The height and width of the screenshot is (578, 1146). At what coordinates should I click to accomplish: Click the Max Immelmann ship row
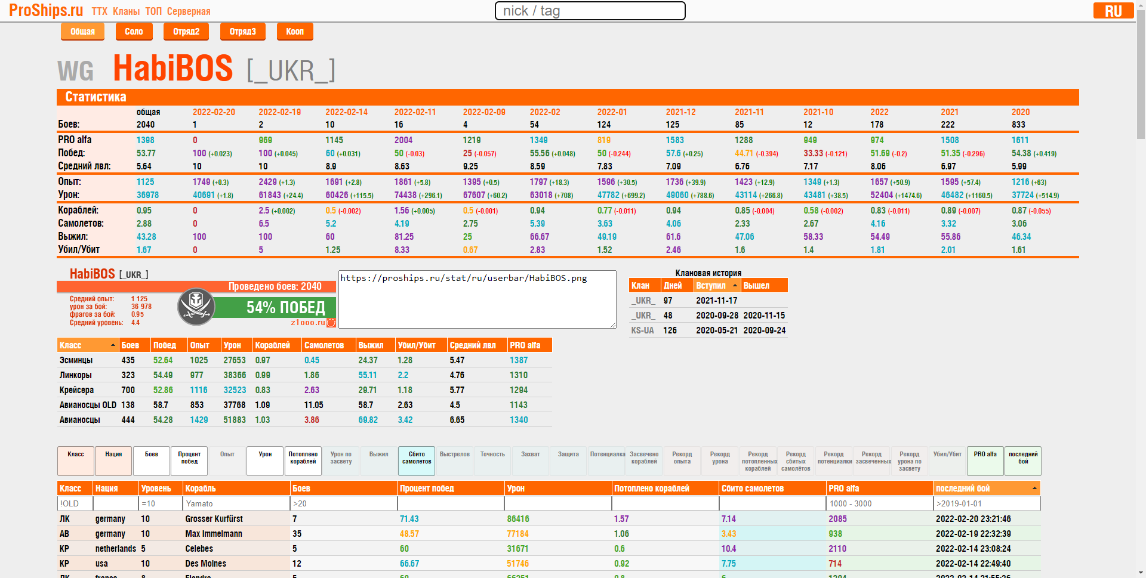549,534
